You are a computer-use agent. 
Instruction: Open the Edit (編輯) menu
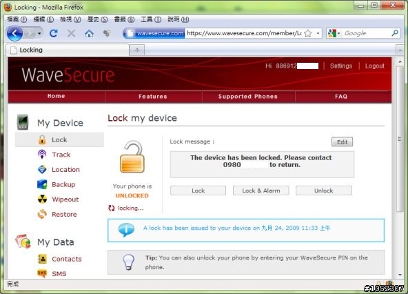point(43,19)
